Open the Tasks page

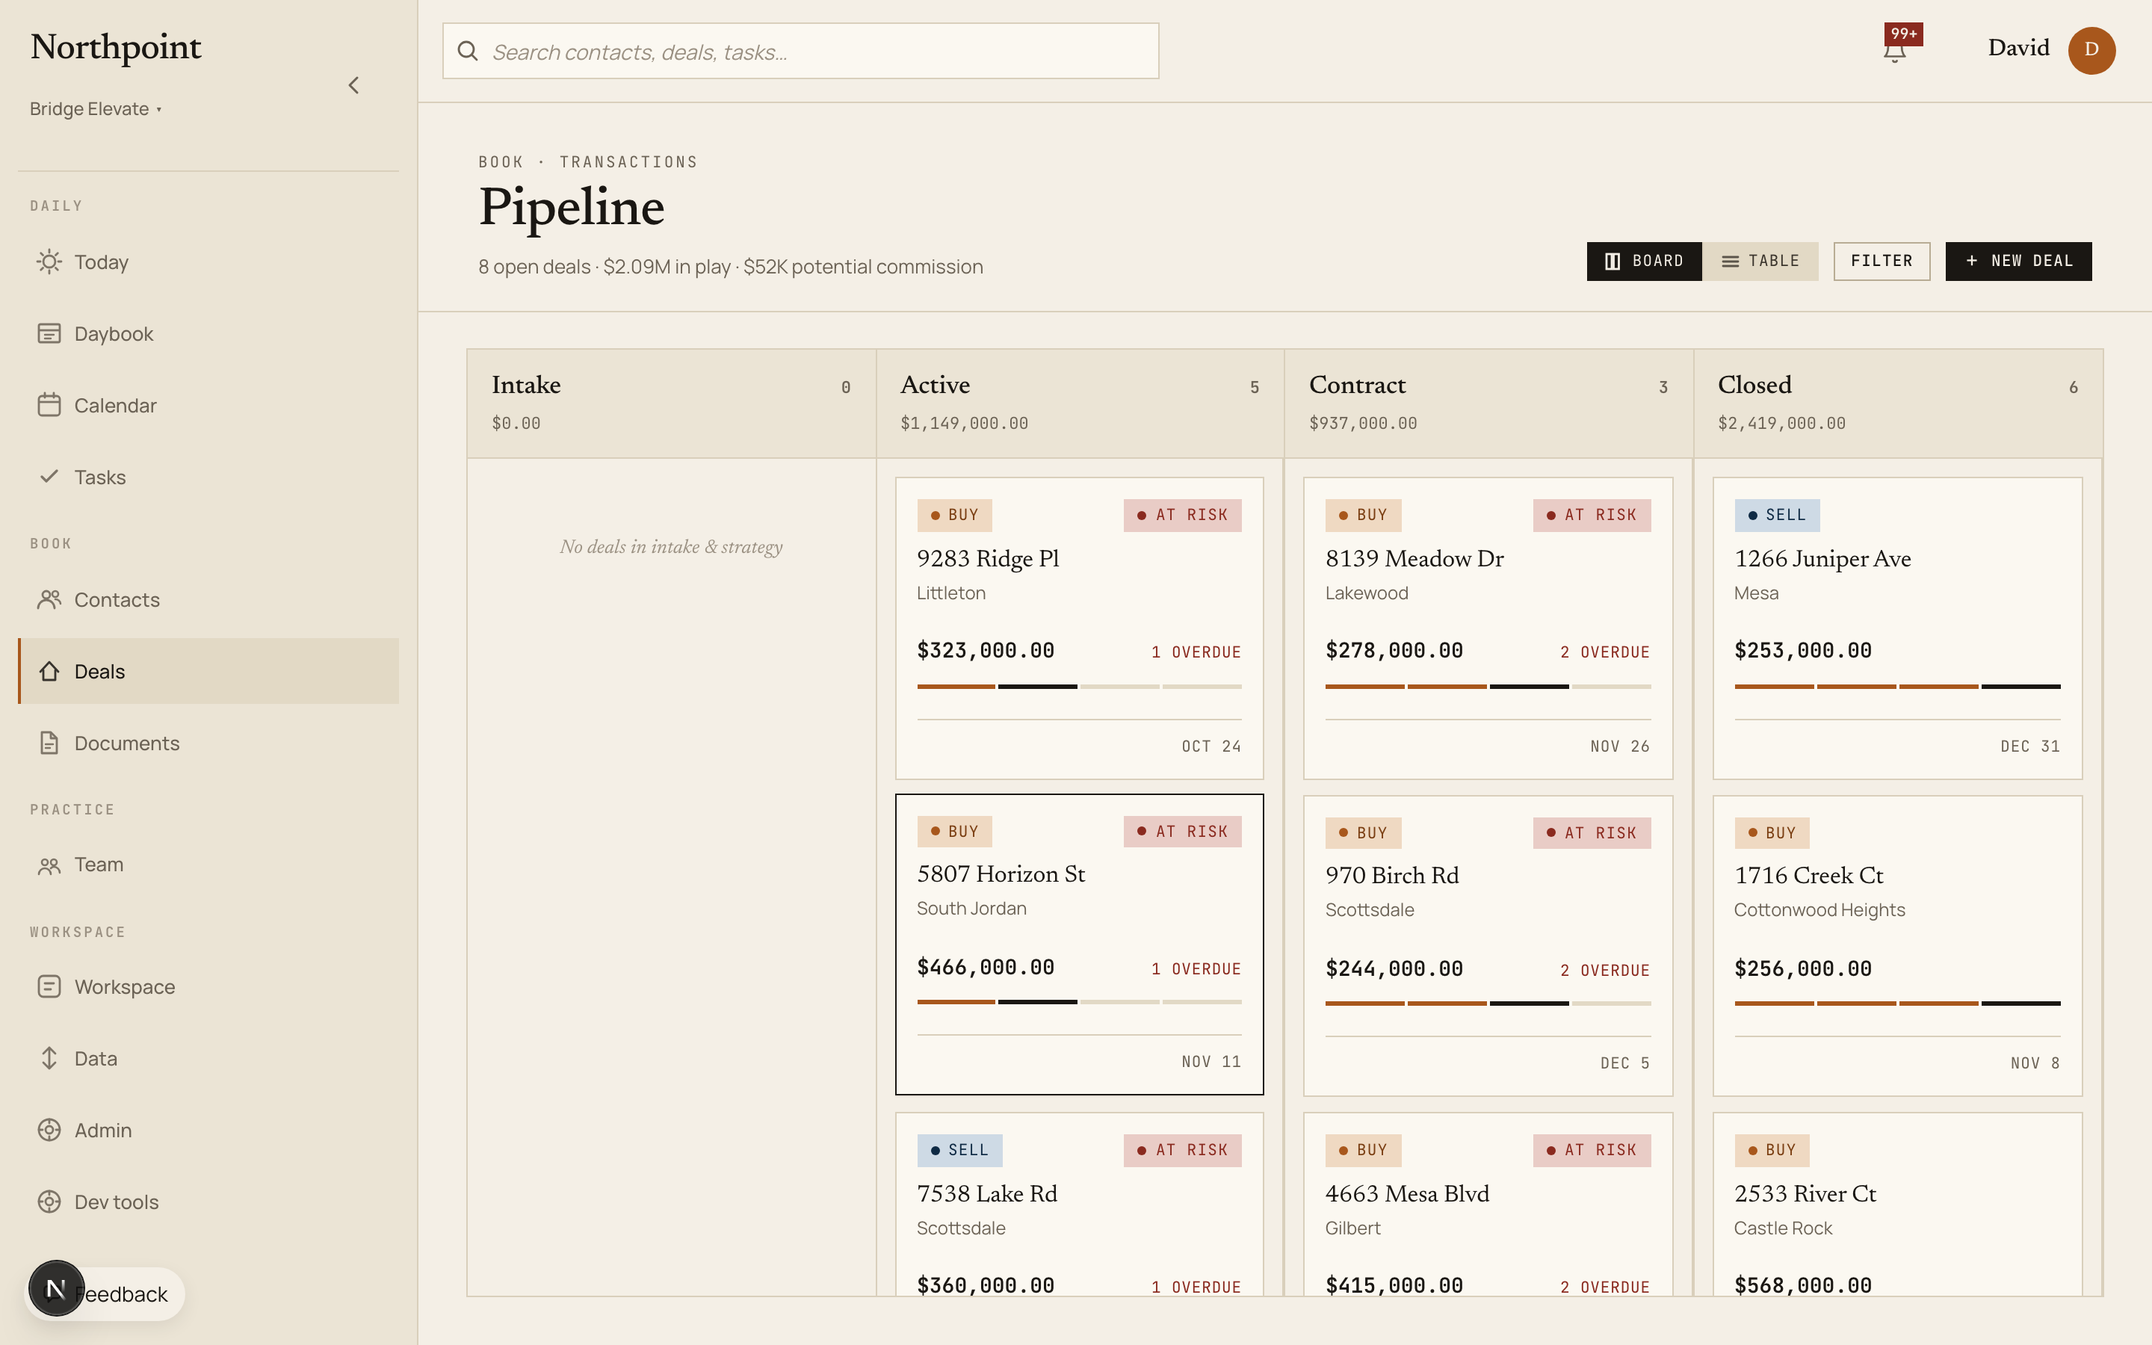click(x=208, y=477)
